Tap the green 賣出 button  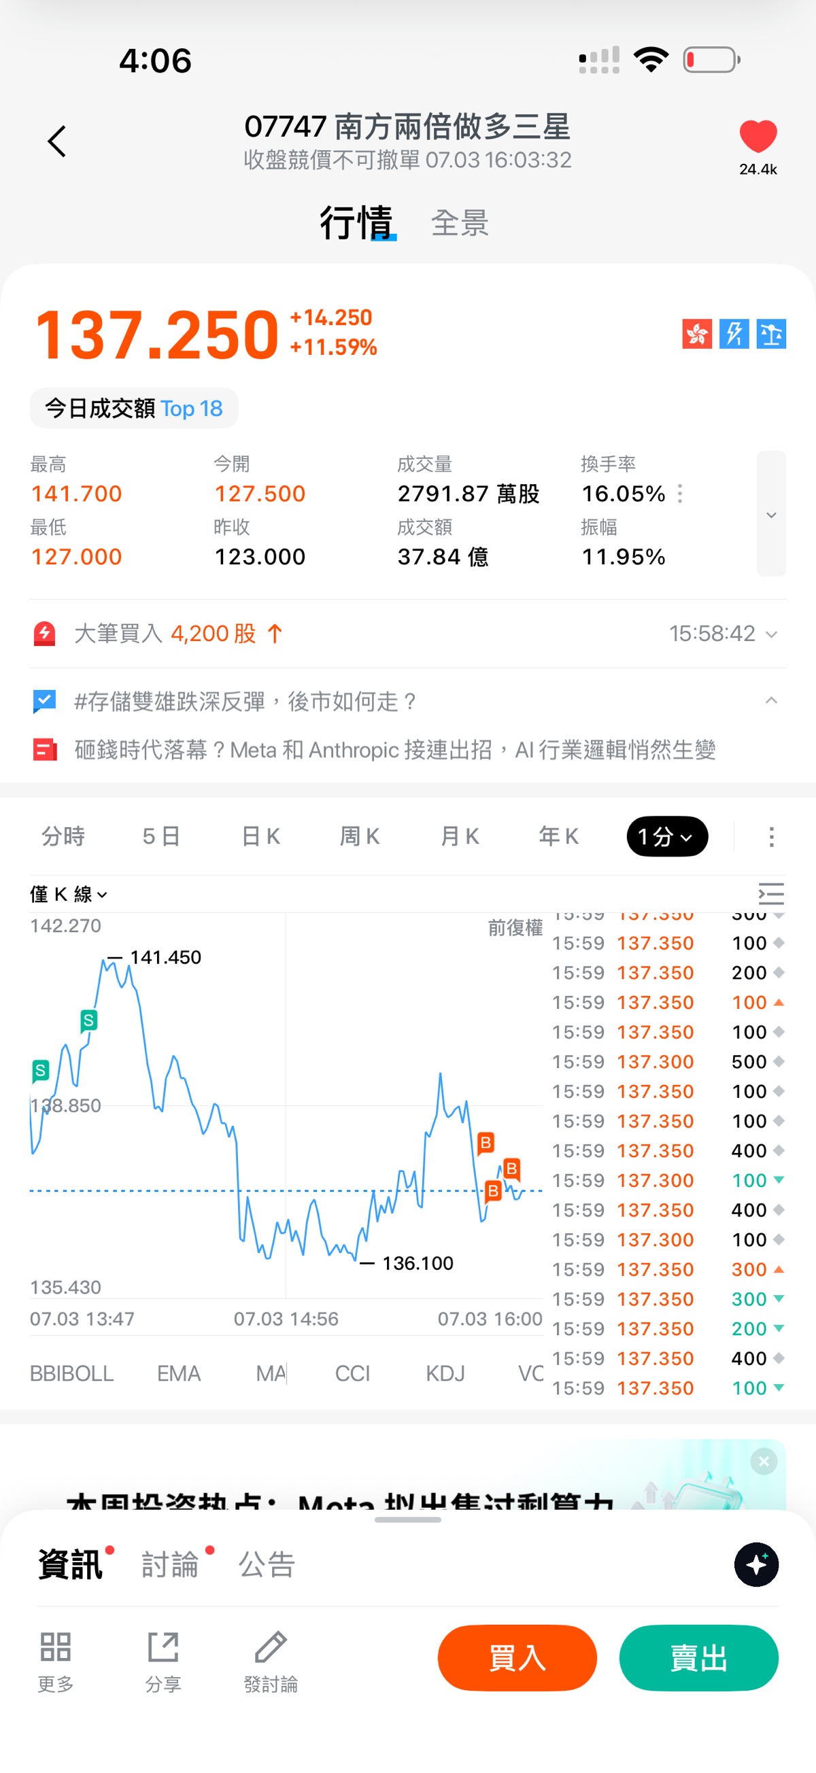[x=699, y=1657]
